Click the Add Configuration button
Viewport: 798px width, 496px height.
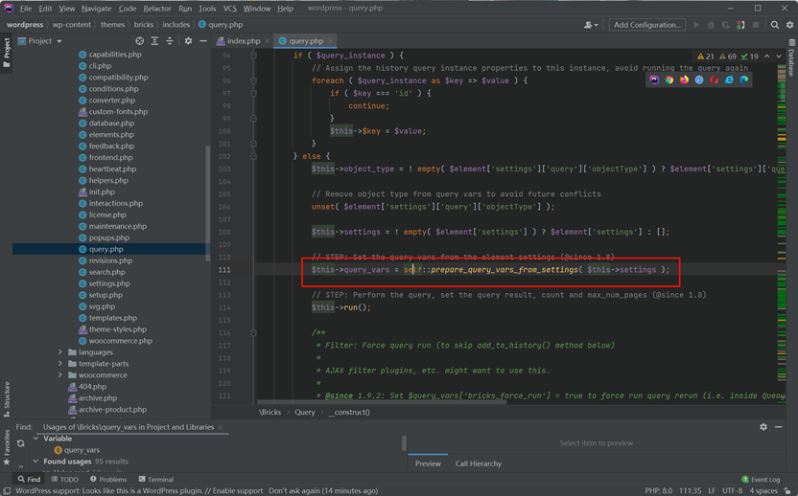point(646,25)
